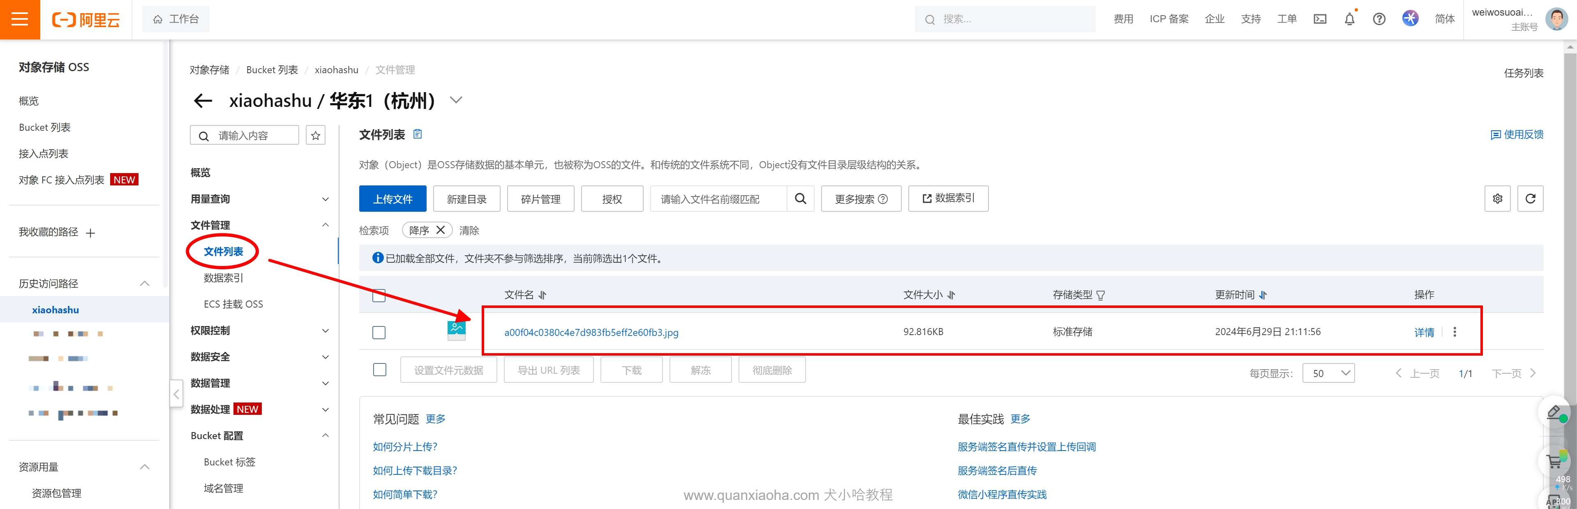
Task: Select 数据索引 in the sidebar menu
Action: click(224, 278)
